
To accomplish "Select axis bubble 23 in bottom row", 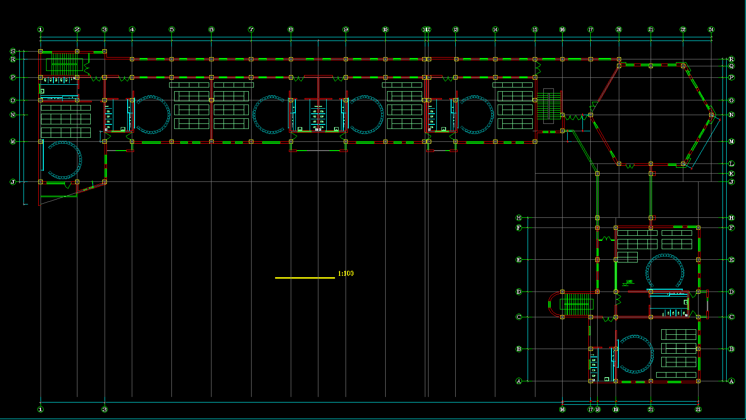I will (x=698, y=409).
